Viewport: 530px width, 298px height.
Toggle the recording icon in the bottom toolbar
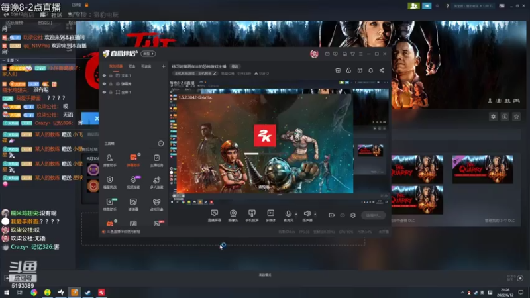point(331,215)
